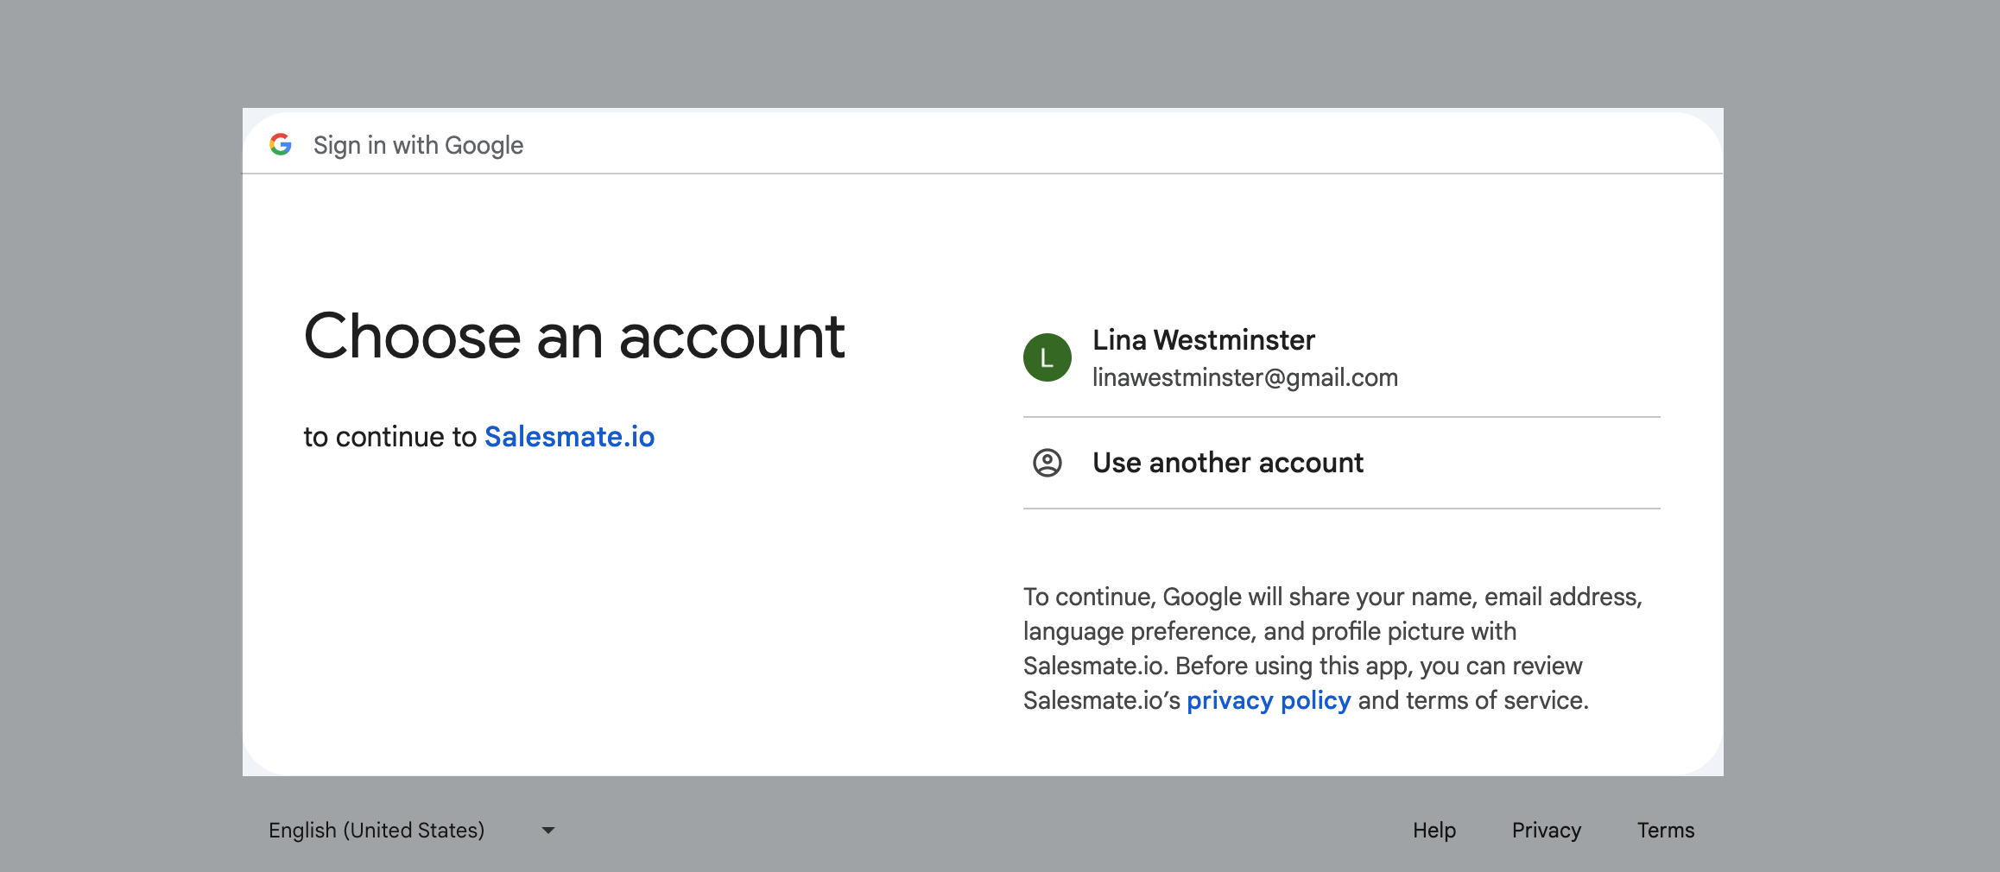Click English (United States) language selector
The image size is (2000, 872).
[x=412, y=831]
